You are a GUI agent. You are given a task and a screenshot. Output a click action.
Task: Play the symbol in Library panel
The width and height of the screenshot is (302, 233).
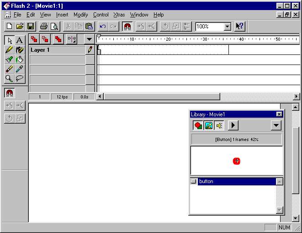(x=233, y=125)
